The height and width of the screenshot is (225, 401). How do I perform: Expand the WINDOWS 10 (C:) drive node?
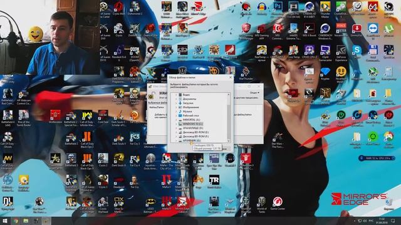[x=176, y=124]
